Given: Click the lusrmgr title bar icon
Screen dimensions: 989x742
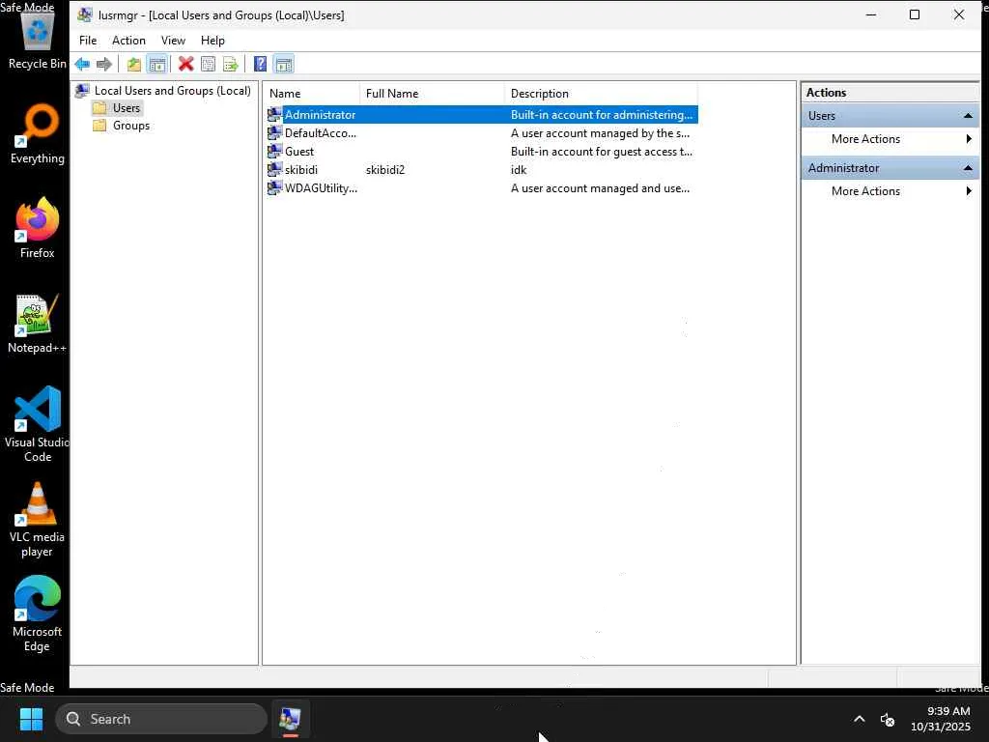Looking at the screenshot, I should tap(85, 14).
